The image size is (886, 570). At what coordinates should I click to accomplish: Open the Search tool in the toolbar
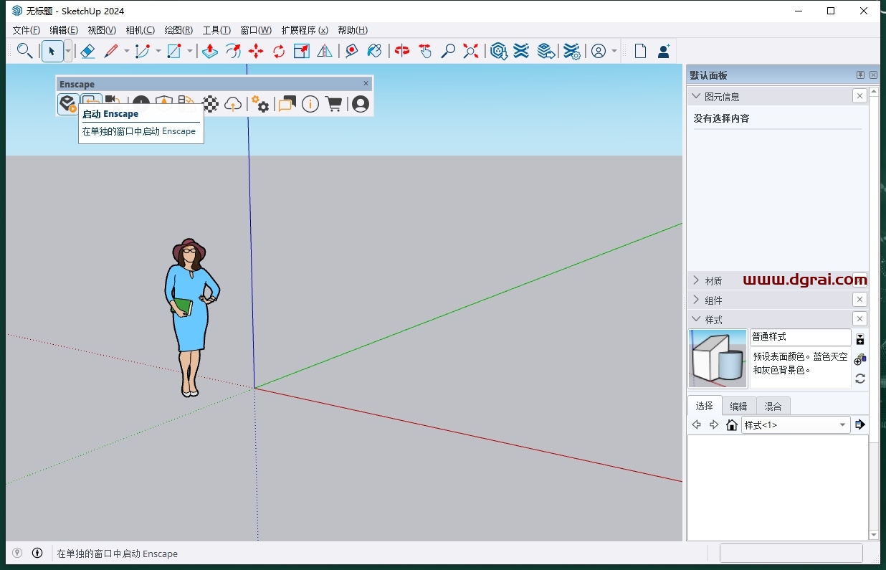[24, 51]
